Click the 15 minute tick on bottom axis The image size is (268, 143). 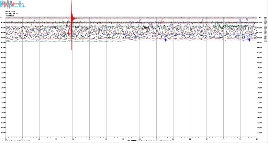(257, 139)
